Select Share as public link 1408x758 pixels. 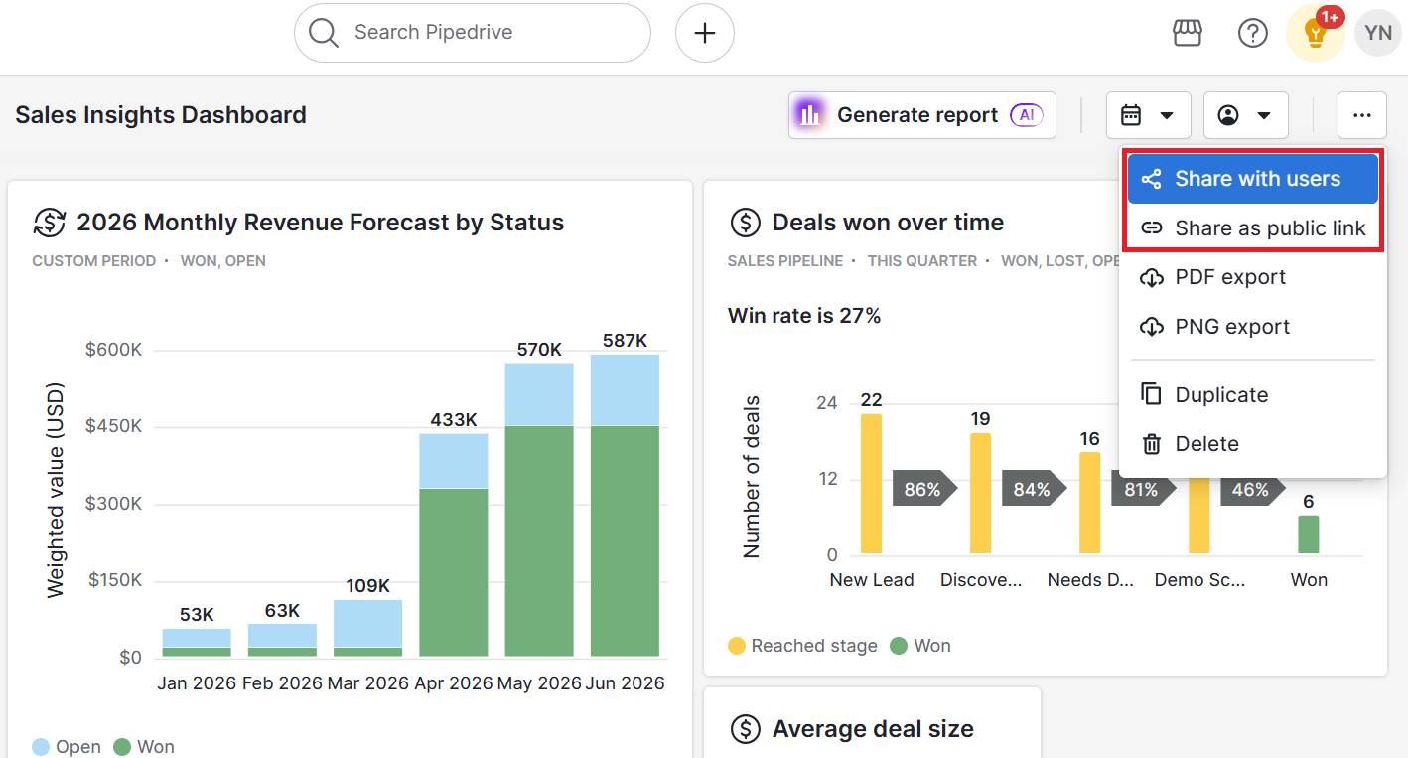[1253, 228]
